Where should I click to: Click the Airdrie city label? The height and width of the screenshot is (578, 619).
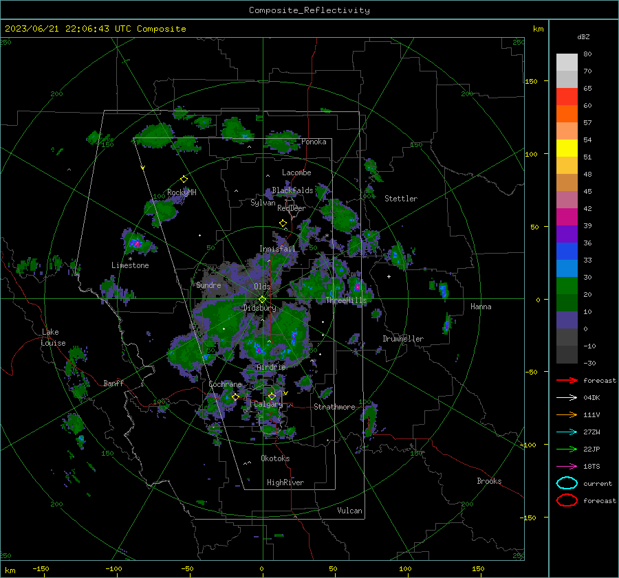coord(271,367)
